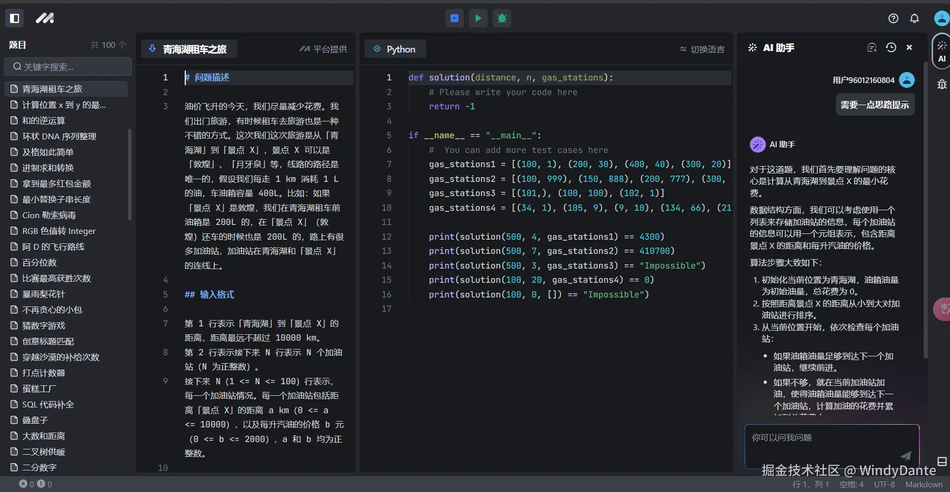Open the help question mark icon
The image size is (950, 492).
893,18
